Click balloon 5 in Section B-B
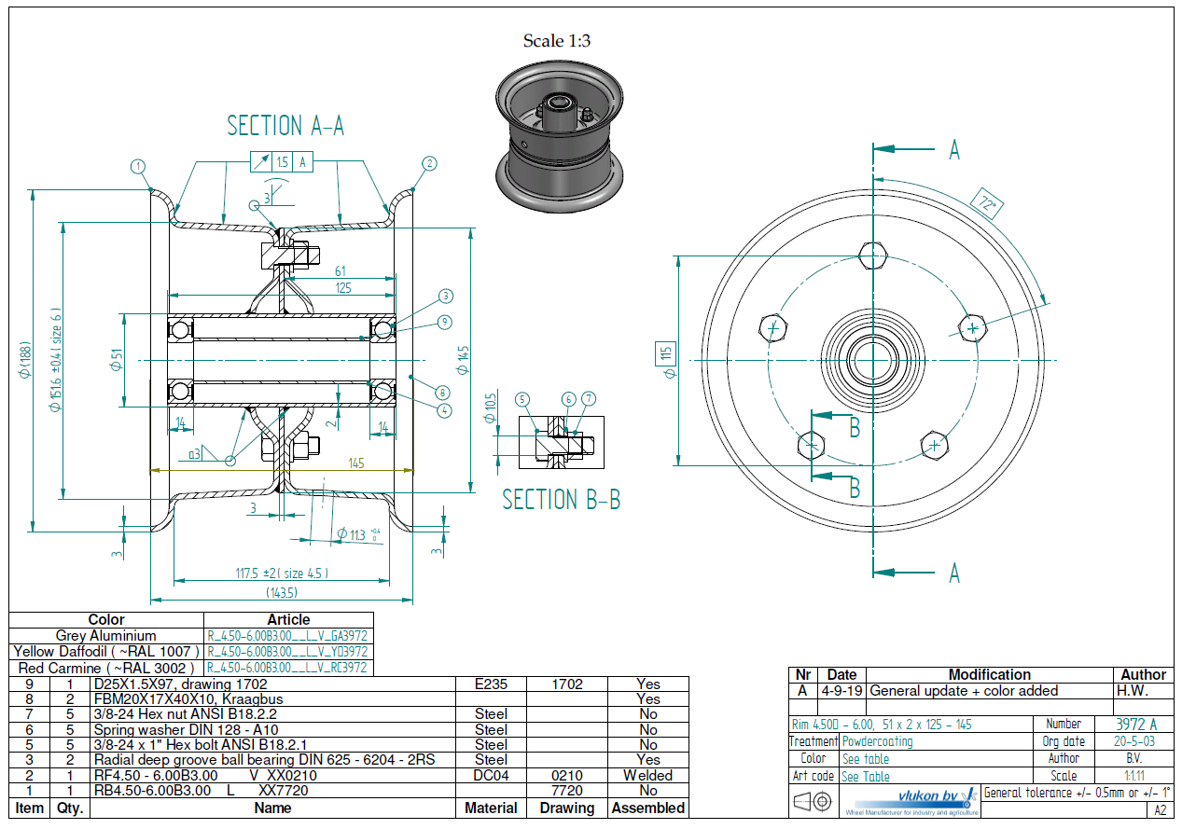The width and height of the screenshot is (1182, 829). [x=521, y=400]
